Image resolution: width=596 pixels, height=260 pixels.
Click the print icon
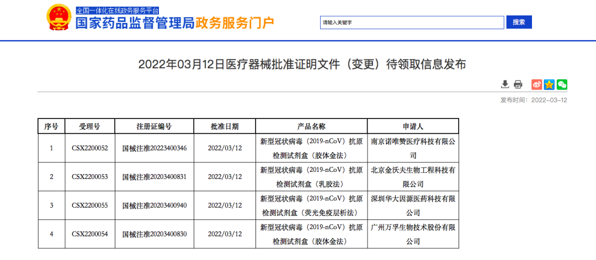pyautogui.click(x=518, y=84)
